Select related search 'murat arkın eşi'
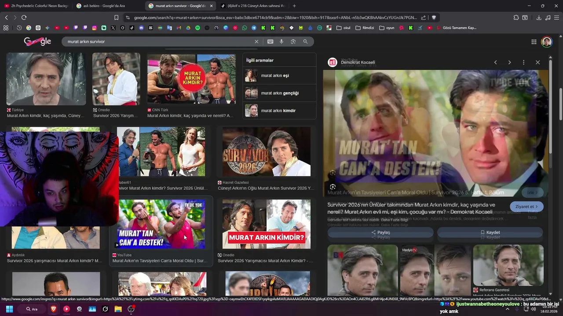This screenshot has height=316, width=563. 279,75
